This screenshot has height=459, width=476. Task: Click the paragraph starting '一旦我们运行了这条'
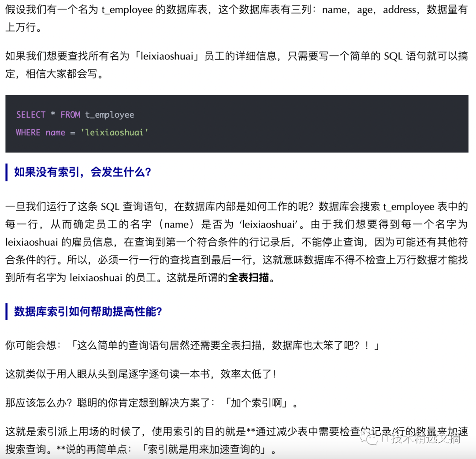[237, 242]
